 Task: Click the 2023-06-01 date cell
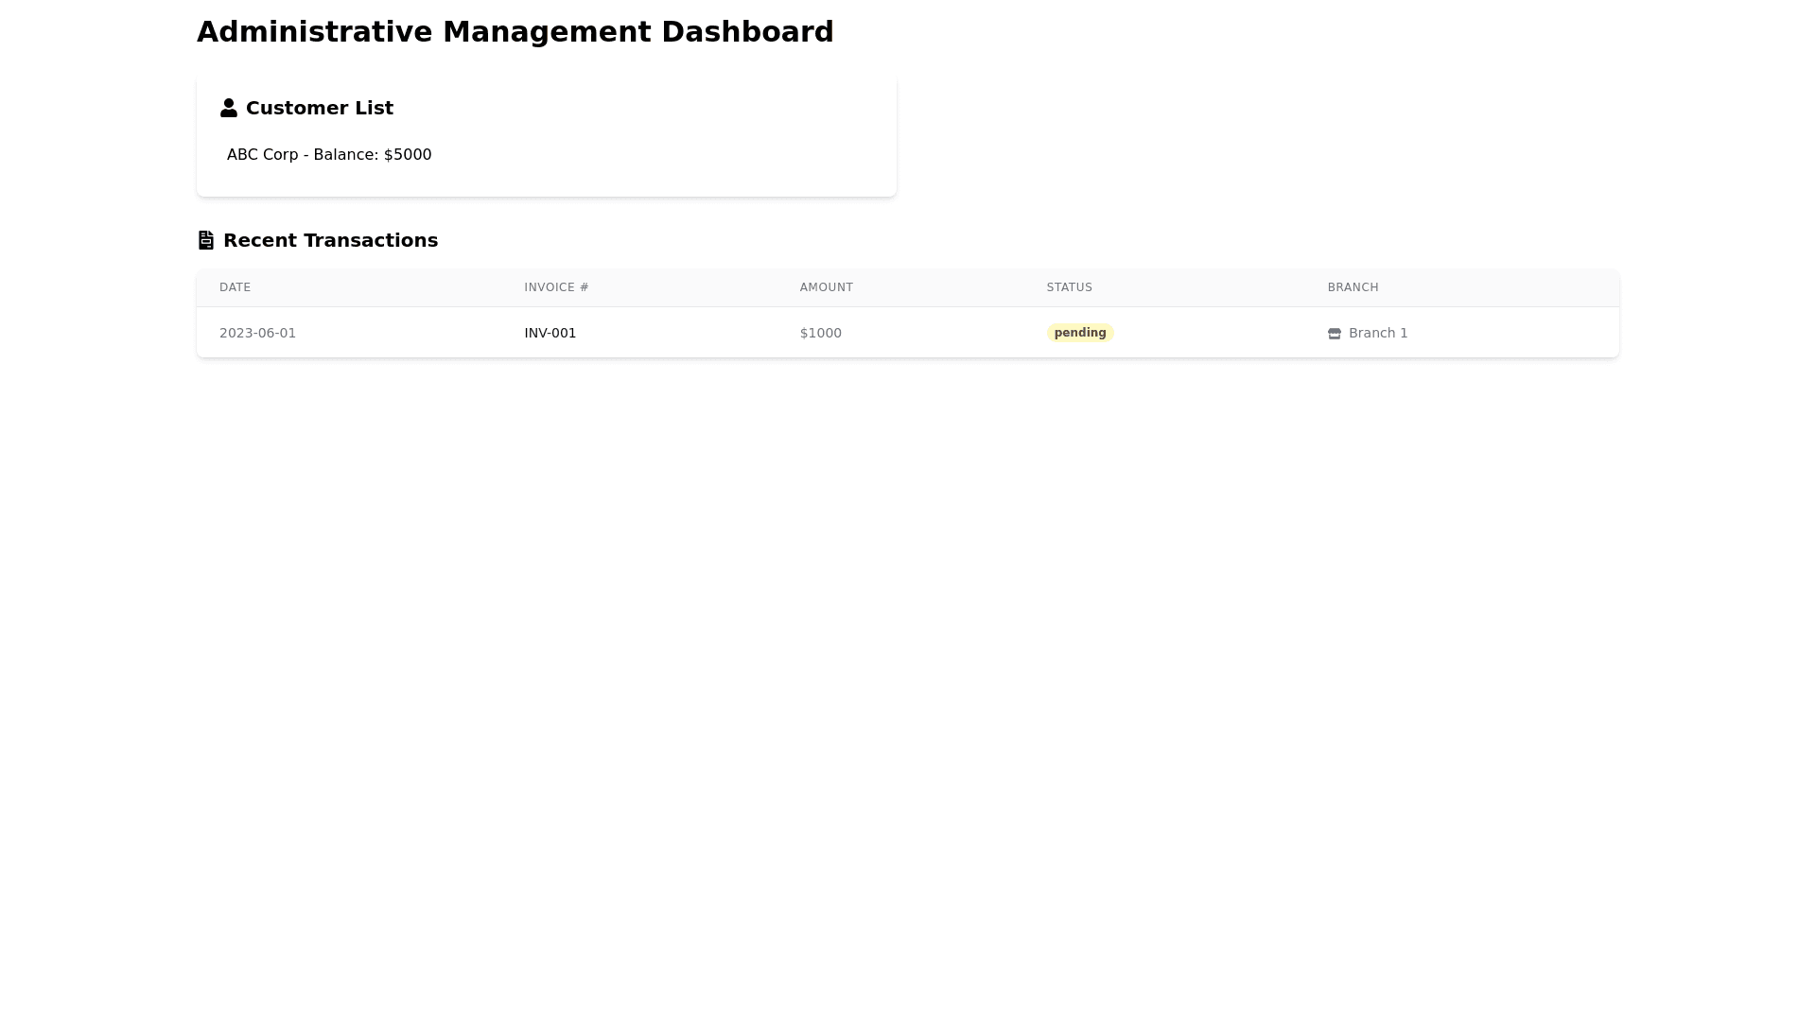pos(257,333)
